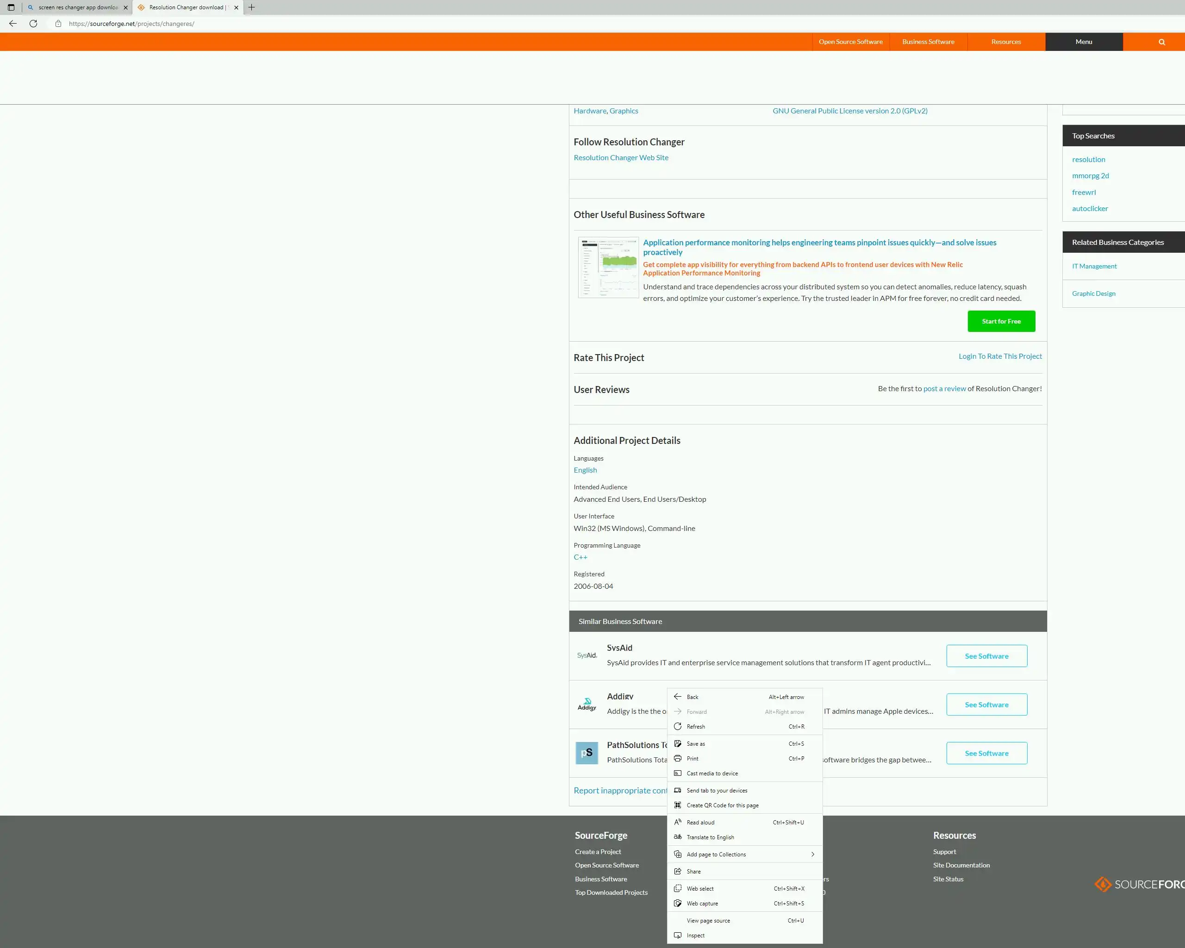
Task: Click the Addigy logo icon
Action: tap(586, 704)
